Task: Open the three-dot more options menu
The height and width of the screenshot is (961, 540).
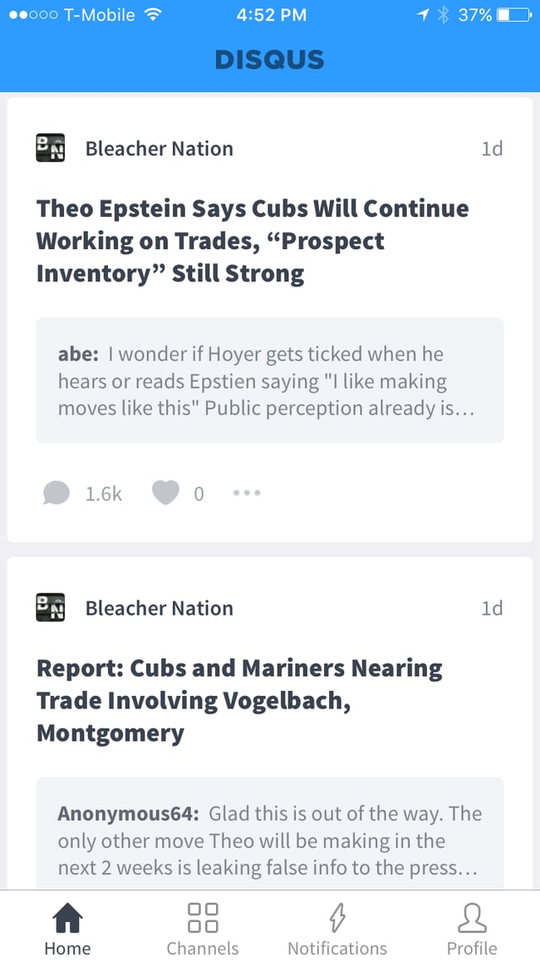Action: coord(246,493)
